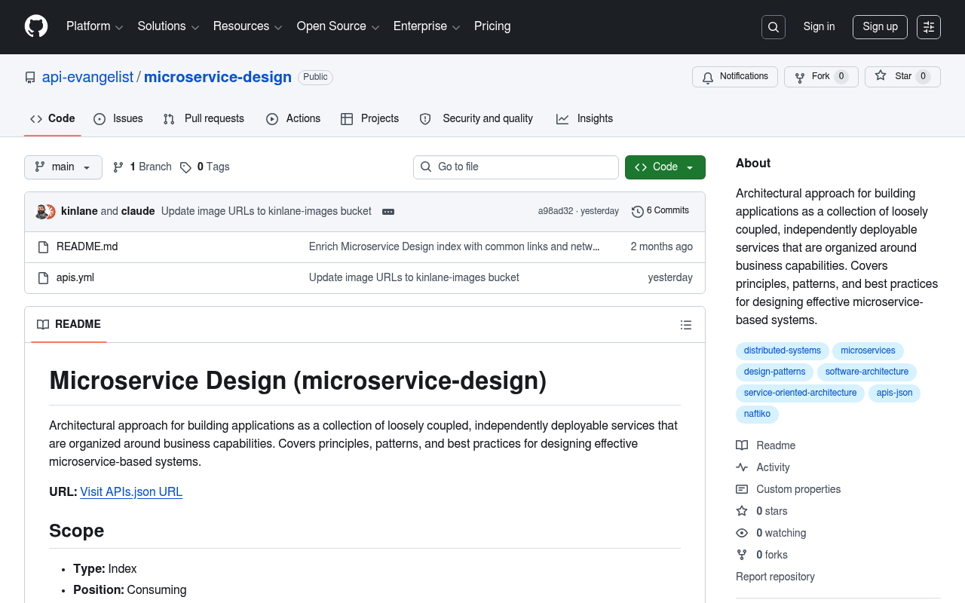The width and height of the screenshot is (965, 603).
Task: Click Report repository link
Action: click(775, 577)
